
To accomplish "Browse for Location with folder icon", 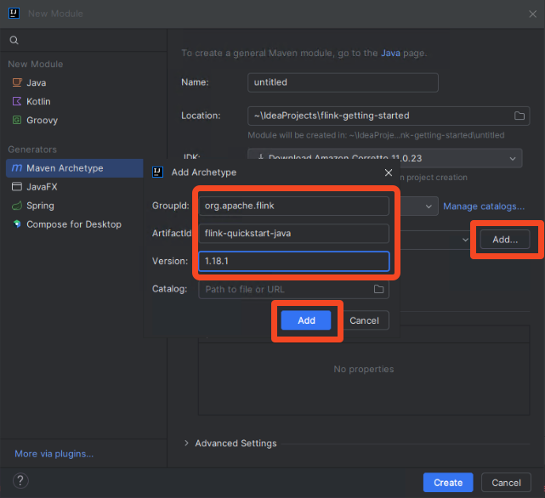I will pos(519,116).
